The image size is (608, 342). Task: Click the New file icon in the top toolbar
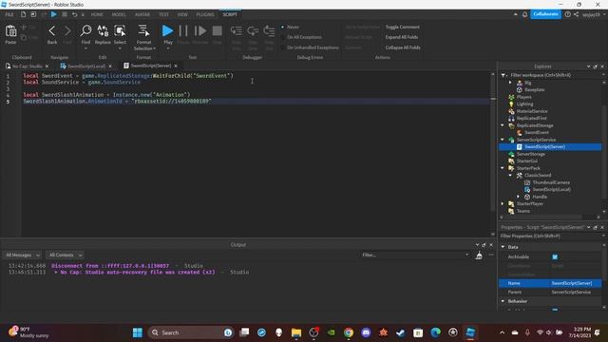(x=23, y=14)
